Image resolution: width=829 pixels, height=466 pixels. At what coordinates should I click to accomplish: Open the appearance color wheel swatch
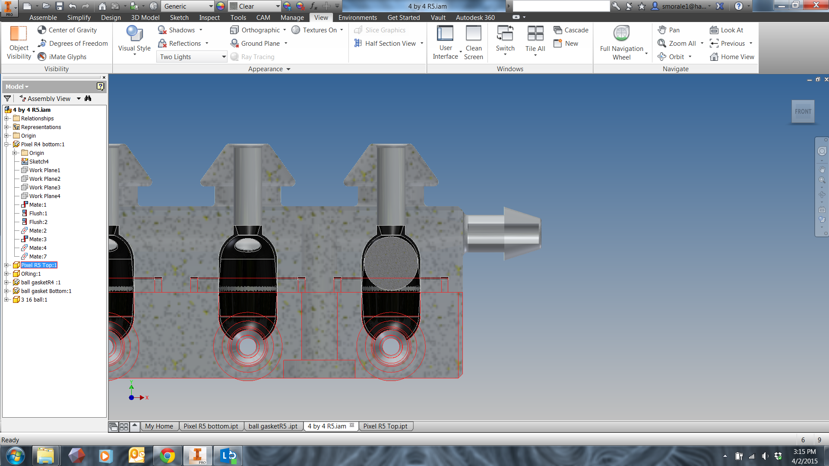[221, 6]
